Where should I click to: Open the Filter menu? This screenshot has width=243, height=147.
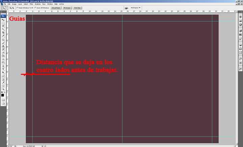pyautogui.click(x=32, y=4)
